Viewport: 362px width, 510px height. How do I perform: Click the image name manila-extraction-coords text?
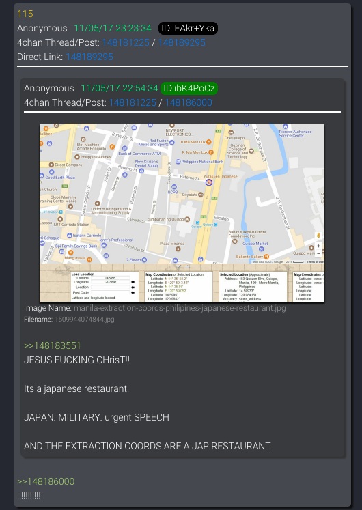pos(180,308)
